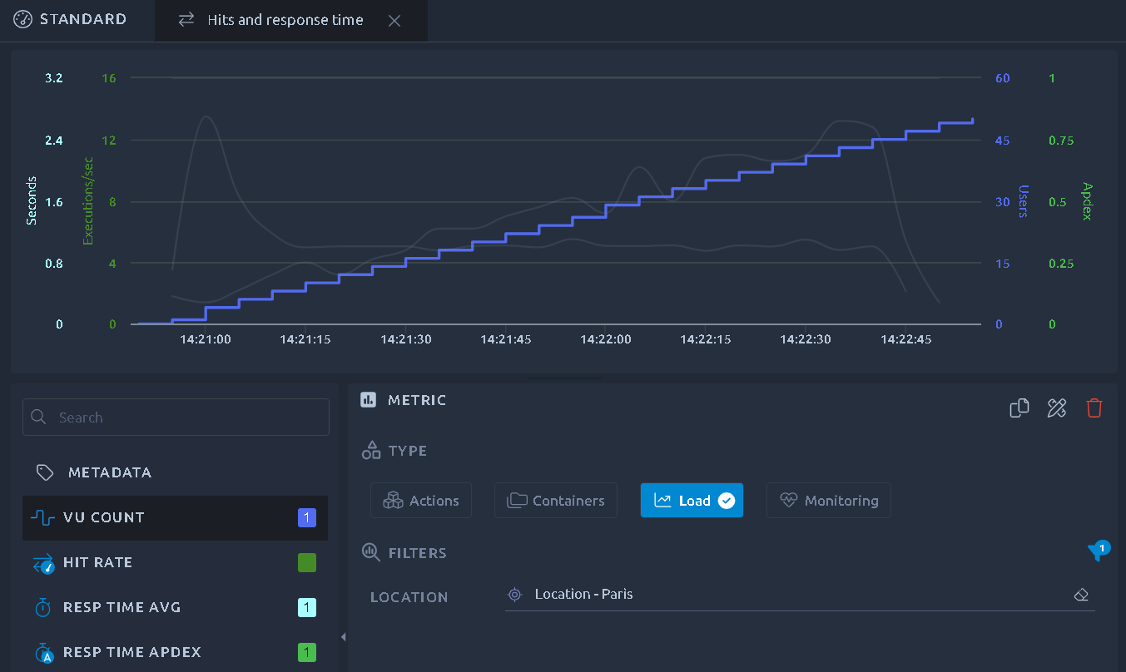Click the duplicate metric copy icon
The height and width of the screenshot is (672, 1126).
1019,408
